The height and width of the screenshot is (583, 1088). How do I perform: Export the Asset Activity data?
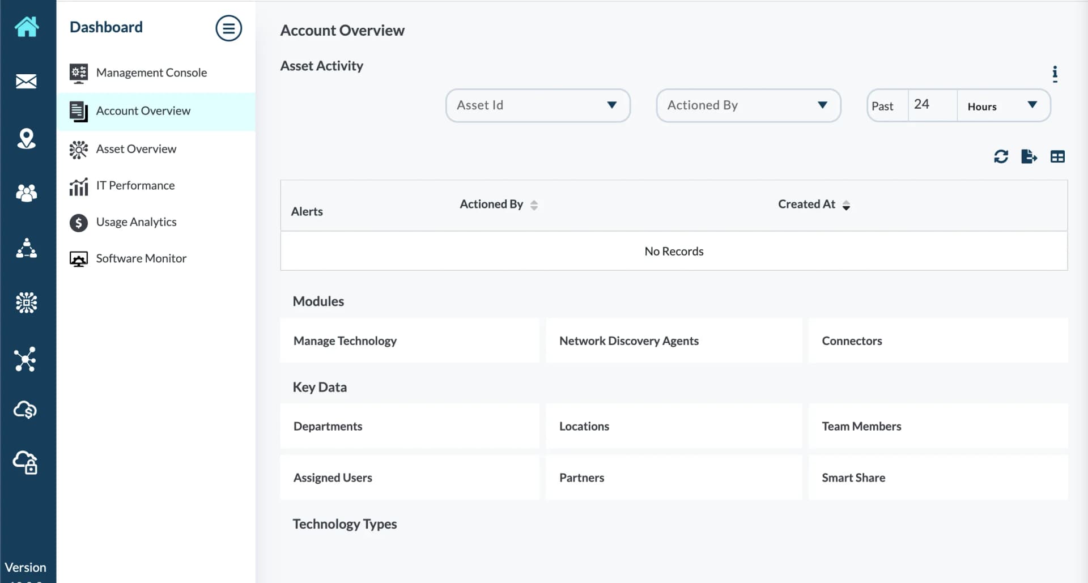(x=1030, y=156)
